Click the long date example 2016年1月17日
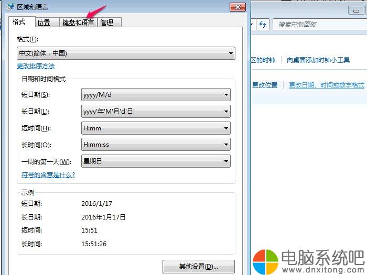The height and width of the screenshot is (275, 367). coord(103,217)
